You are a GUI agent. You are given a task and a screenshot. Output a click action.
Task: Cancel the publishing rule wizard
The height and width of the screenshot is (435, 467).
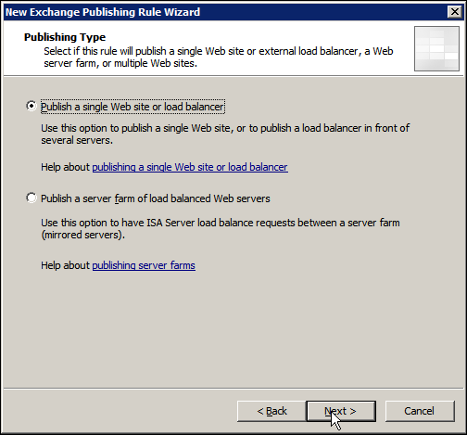[420, 411]
